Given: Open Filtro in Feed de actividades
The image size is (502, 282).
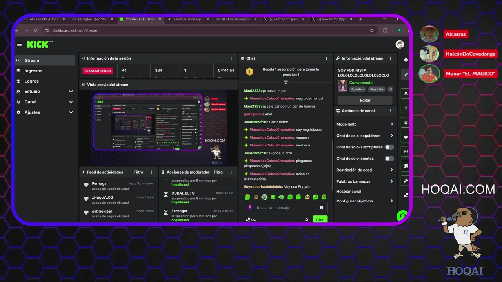Looking at the screenshot, I should point(138,172).
